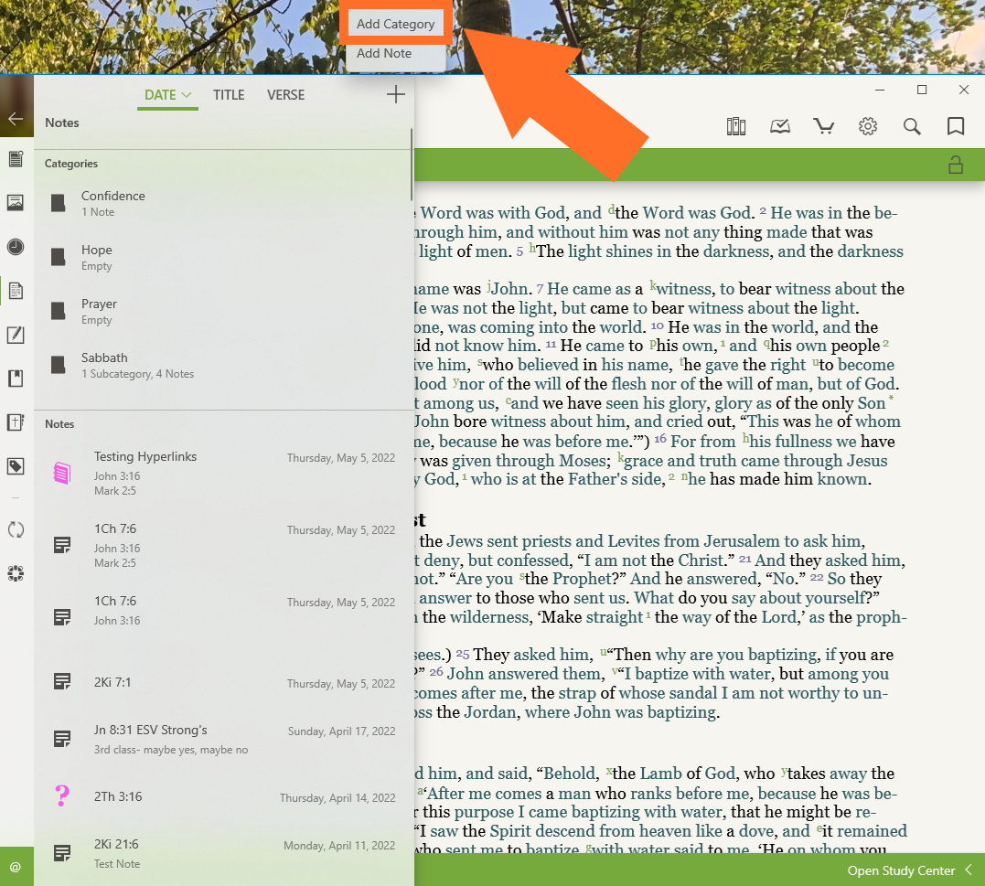Switch to the TITLE sort tab
Image resolution: width=985 pixels, height=886 pixels.
coord(229,95)
